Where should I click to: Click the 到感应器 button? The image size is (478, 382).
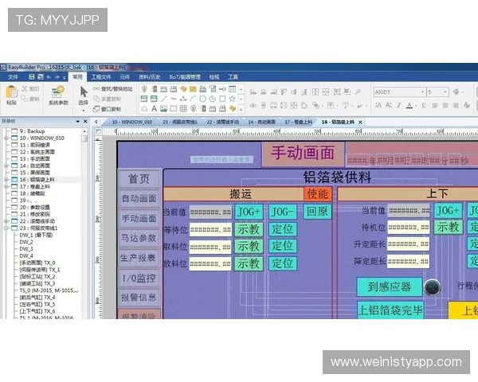[390, 286]
